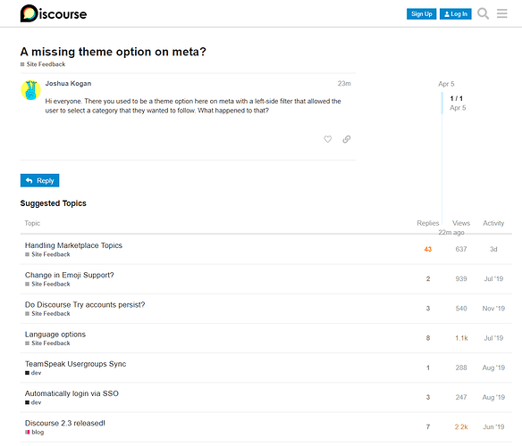
Task: Open TeamSpeak Usergroups Sync topic
Action: (x=76, y=364)
